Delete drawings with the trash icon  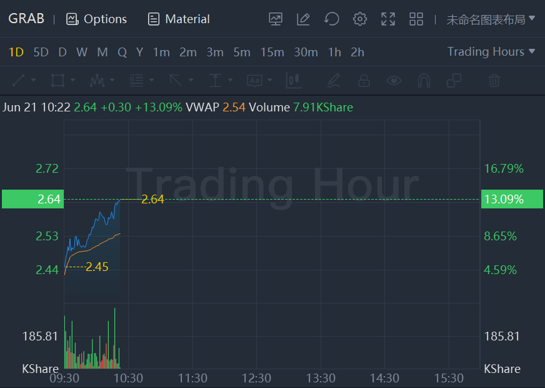pos(494,80)
